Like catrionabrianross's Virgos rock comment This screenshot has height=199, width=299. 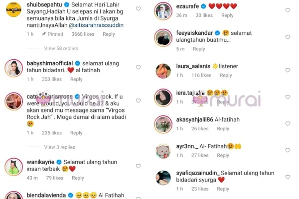[138, 100]
